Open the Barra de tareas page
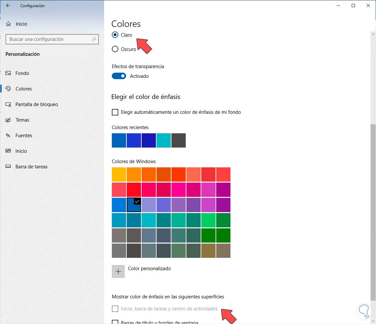The width and height of the screenshot is (376, 324). [52, 166]
